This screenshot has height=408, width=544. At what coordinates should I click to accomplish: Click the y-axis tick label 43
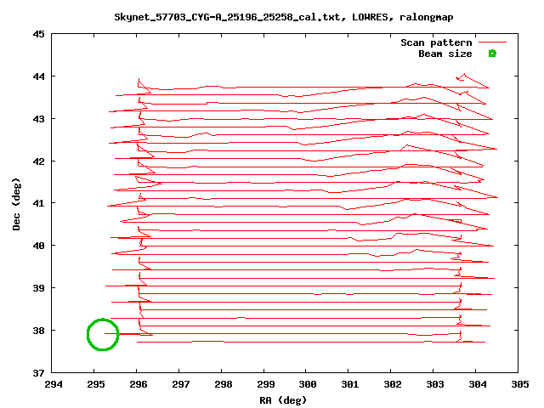pyautogui.click(x=39, y=119)
